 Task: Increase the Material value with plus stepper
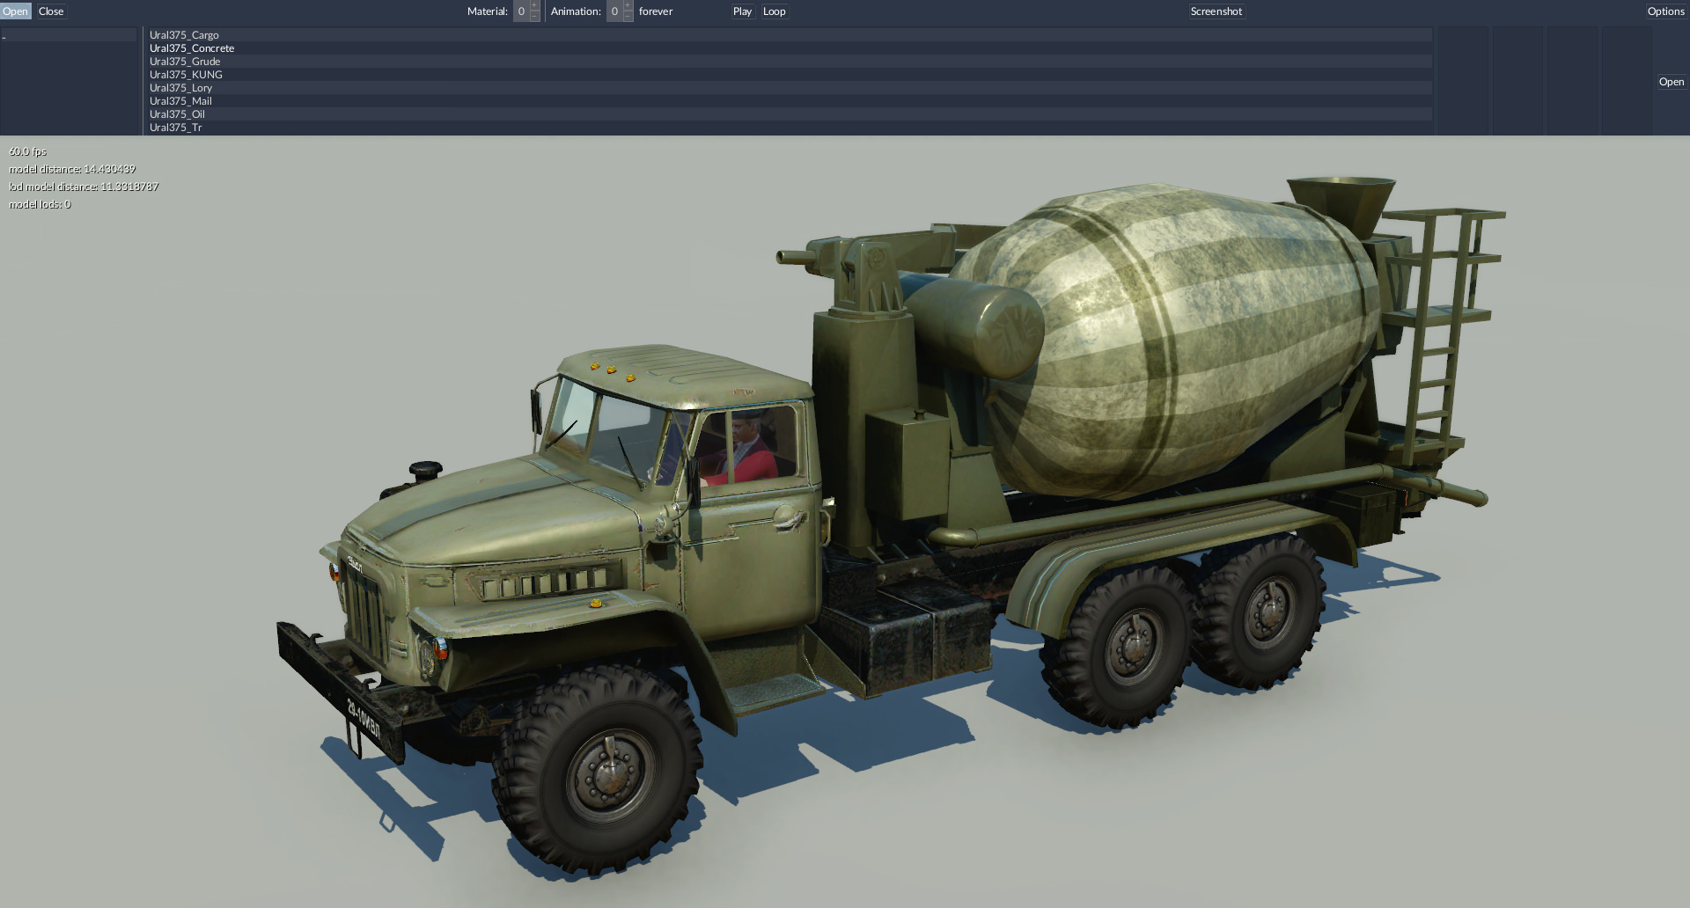click(x=534, y=6)
